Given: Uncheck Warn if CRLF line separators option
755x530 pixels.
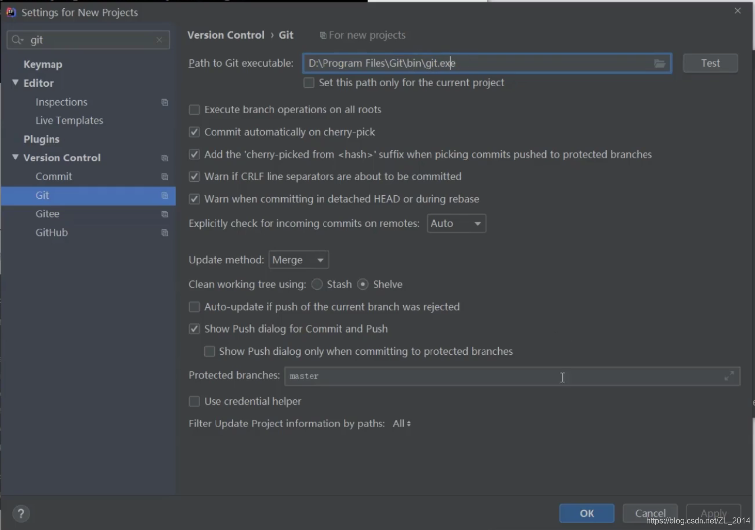Looking at the screenshot, I should [x=194, y=177].
